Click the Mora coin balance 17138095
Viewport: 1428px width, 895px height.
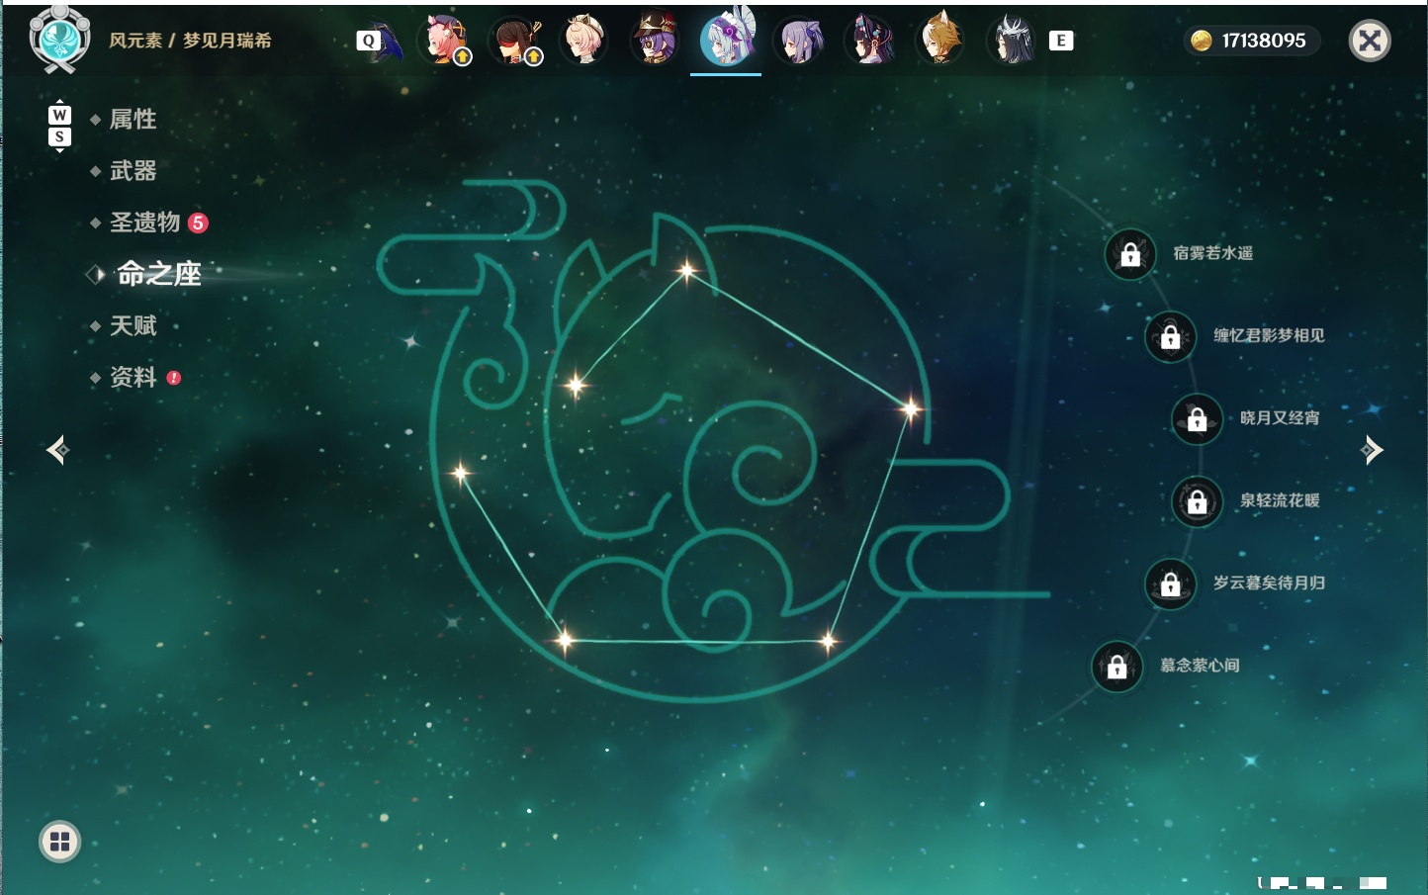1251,41
